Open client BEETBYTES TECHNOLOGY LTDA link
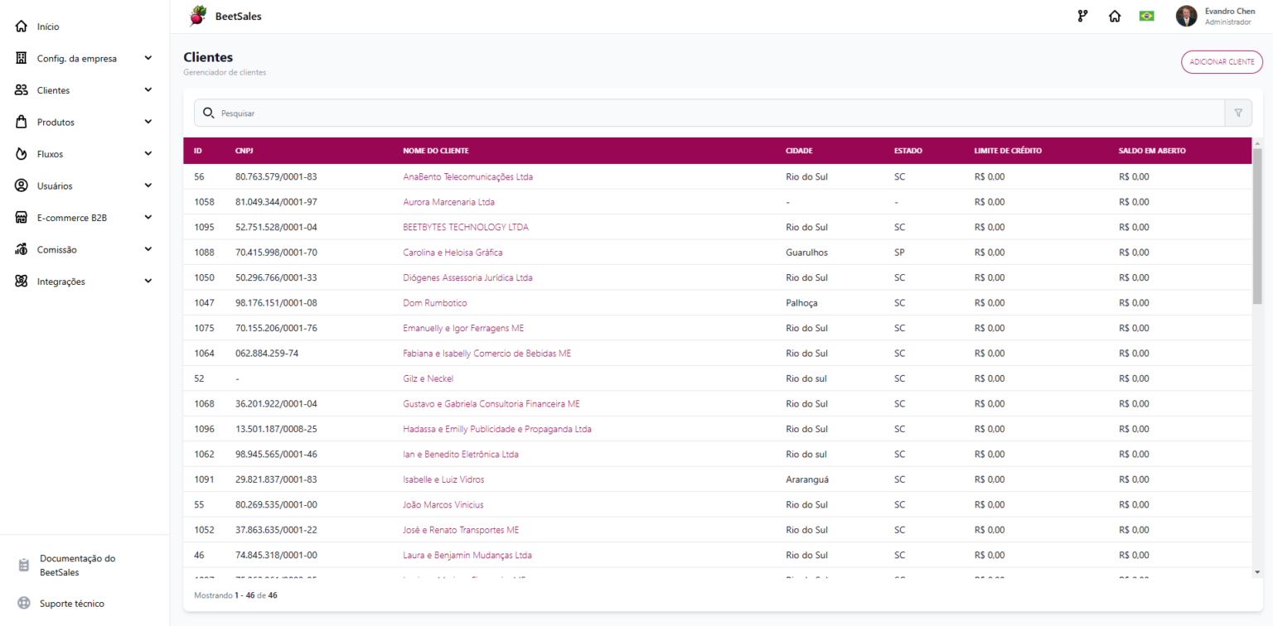This screenshot has height=626, width=1273. [x=466, y=227]
